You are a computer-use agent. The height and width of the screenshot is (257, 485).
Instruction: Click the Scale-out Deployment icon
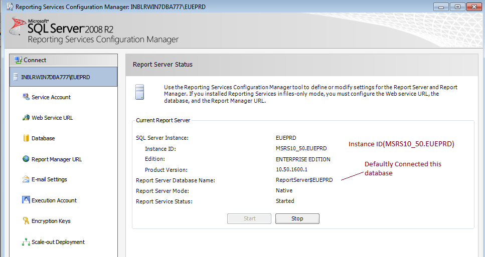tap(26, 242)
